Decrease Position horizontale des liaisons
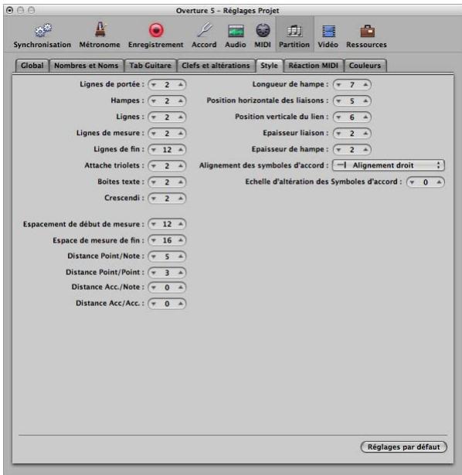This screenshot has width=462, height=475. click(x=338, y=101)
